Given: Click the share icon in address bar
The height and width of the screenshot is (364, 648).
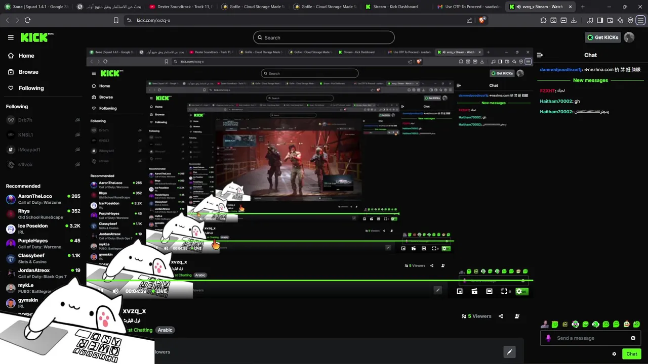Looking at the screenshot, I should (x=469, y=20).
